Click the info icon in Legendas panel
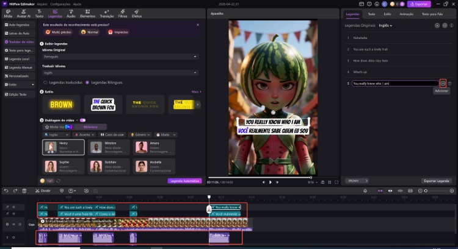This screenshot has height=249, width=458. tap(451, 26)
